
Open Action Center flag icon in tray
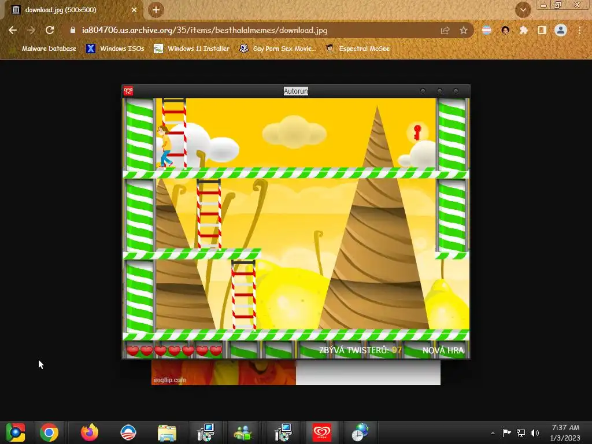coord(506,432)
